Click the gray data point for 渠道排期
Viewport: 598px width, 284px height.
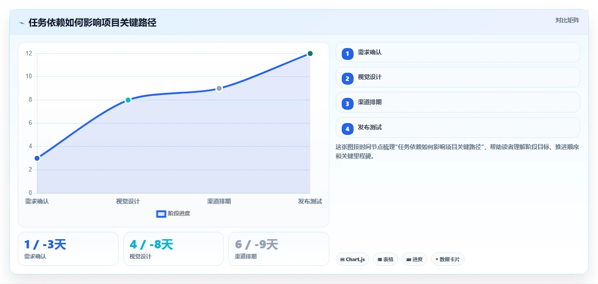coord(219,88)
